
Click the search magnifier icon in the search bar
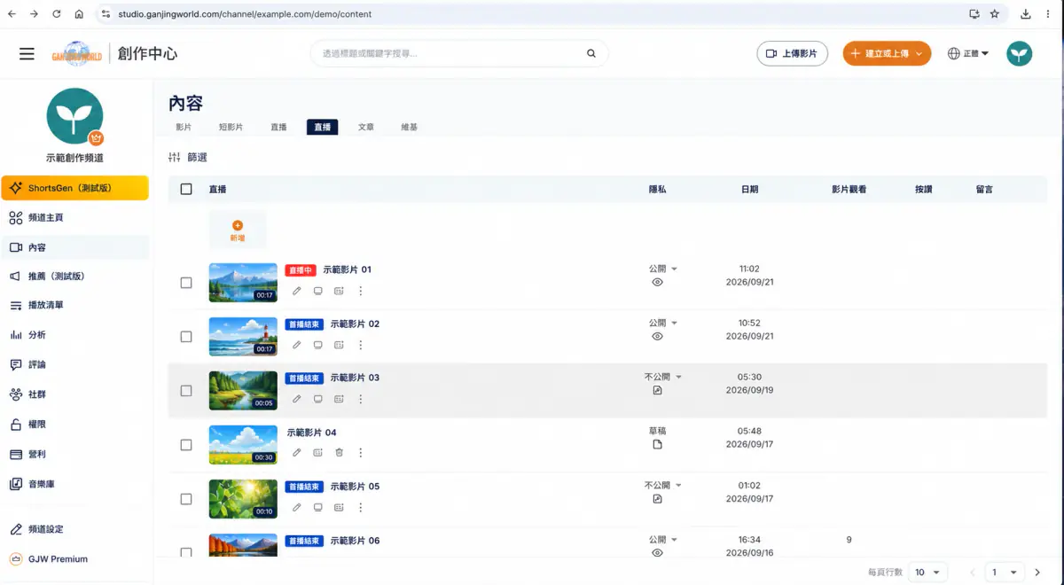tap(591, 53)
